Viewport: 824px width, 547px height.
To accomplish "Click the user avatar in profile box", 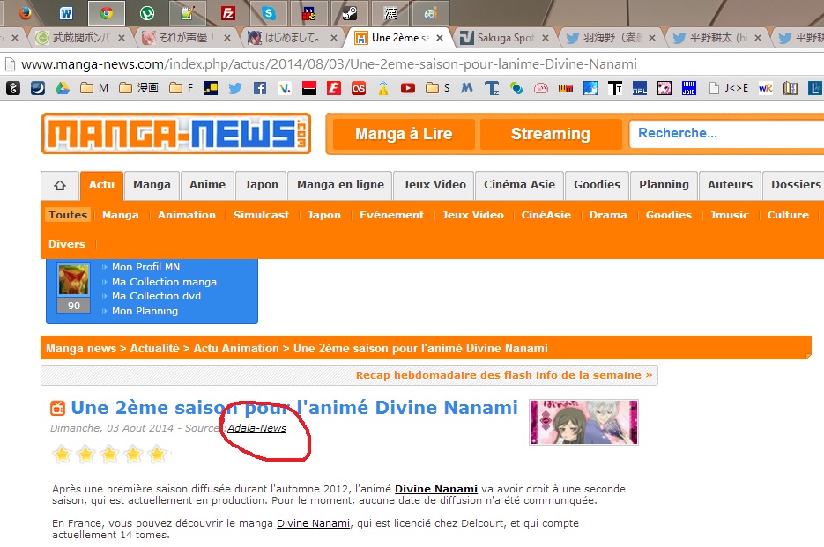I will click(73, 279).
